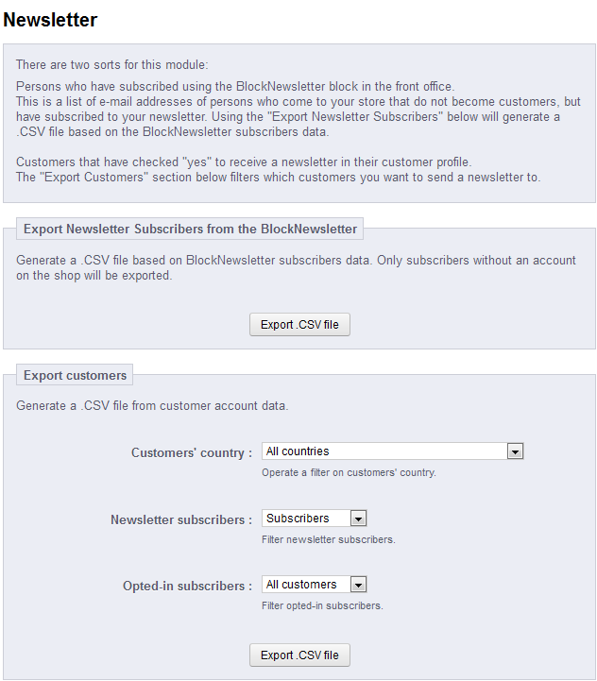Click the Newsletter subscribers field label

(x=181, y=519)
